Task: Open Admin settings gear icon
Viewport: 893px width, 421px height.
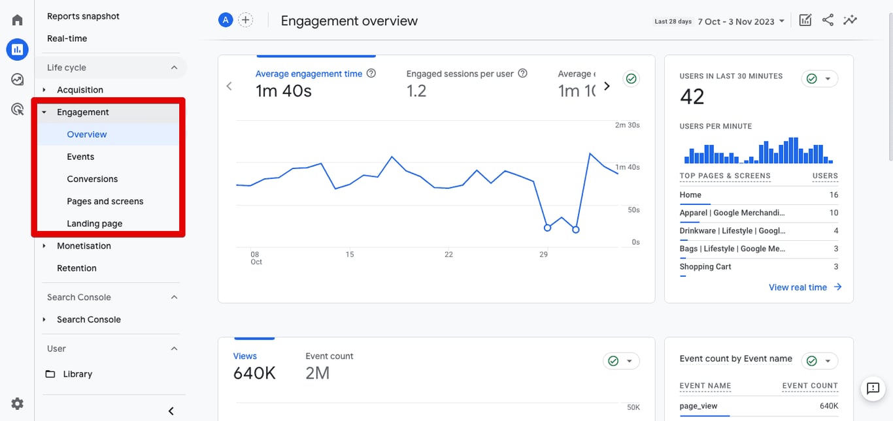Action: pyautogui.click(x=17, y=403)
